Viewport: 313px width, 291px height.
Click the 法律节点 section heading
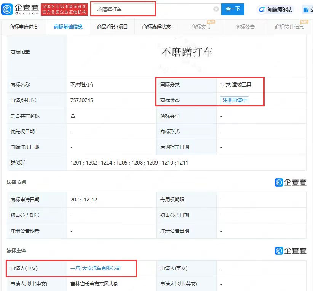click(16, 182)
